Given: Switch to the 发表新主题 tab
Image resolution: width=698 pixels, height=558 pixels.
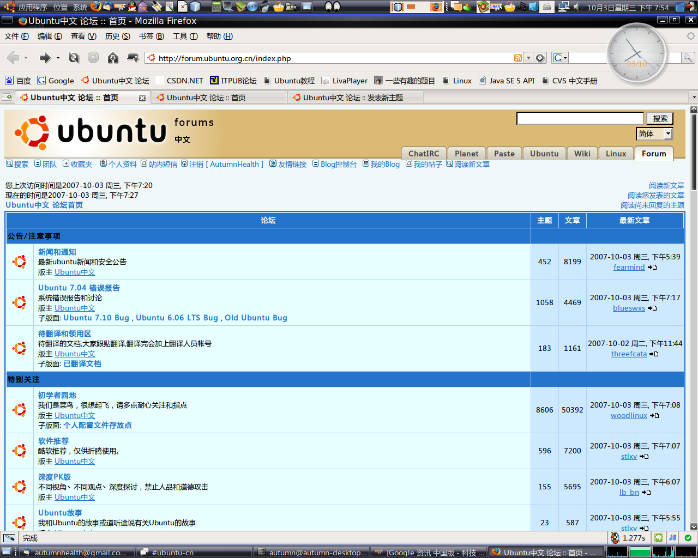Looking at the screenshot, I should point(355,98).
